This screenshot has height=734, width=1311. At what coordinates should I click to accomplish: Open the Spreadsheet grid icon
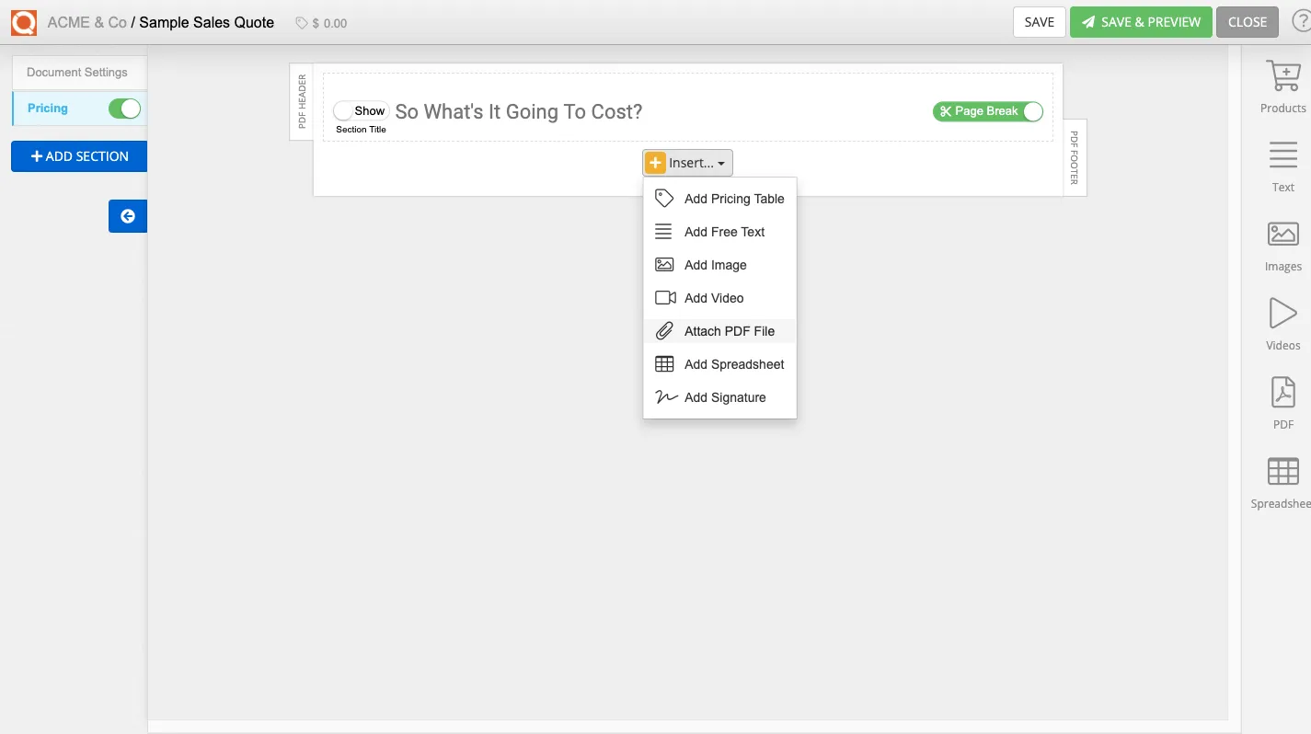click(x=1282, y=471)
